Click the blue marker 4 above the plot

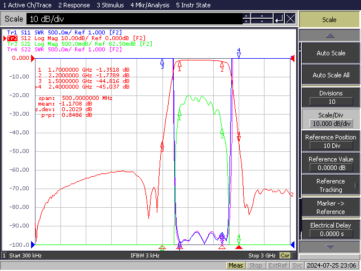pyautogui.click(x=239, y=53)
